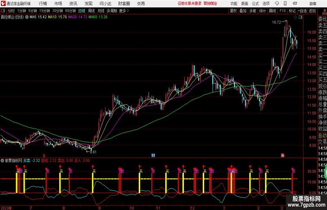Click the mobile phone icon
This screenshot has width=327, height=210.
tap(285, 3)
